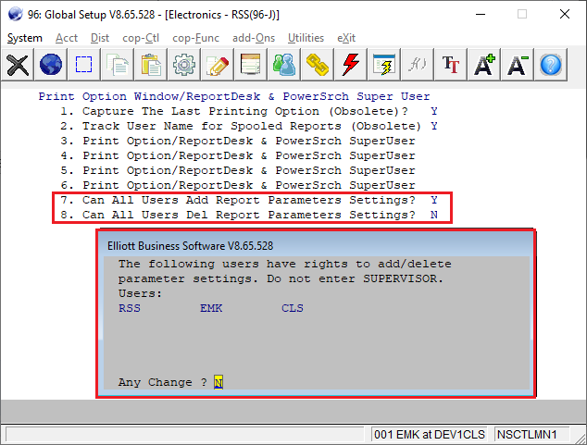Open the Dist menu
Viewport: 587px width, 445px height.
pyautogui.click(x=100, y=38)
